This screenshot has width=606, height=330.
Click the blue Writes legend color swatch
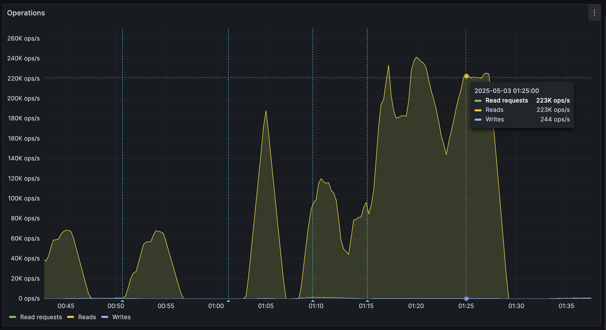(x=105, y=317)
